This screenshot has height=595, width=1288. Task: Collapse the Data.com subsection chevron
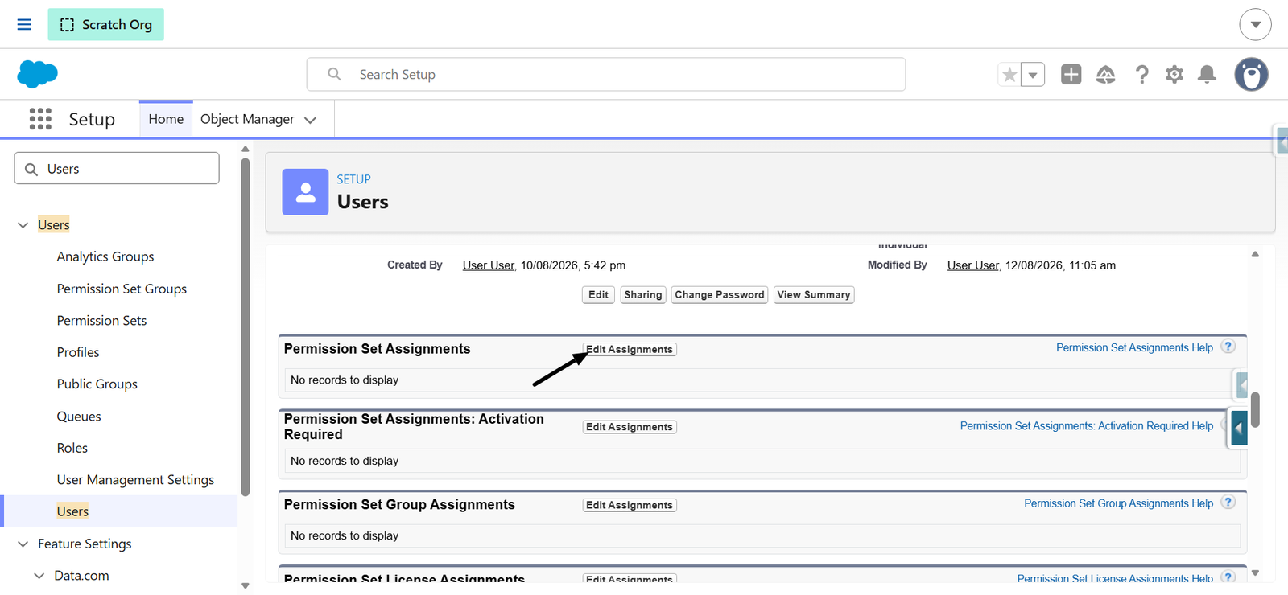pyautogui.click(x=39, y=576)
